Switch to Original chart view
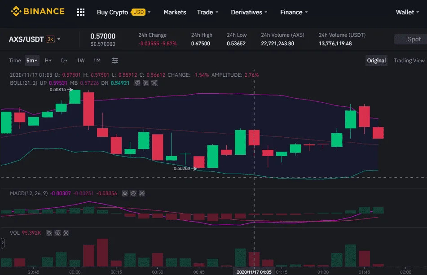The image size is (427, 275). click(x=376, y=61)
